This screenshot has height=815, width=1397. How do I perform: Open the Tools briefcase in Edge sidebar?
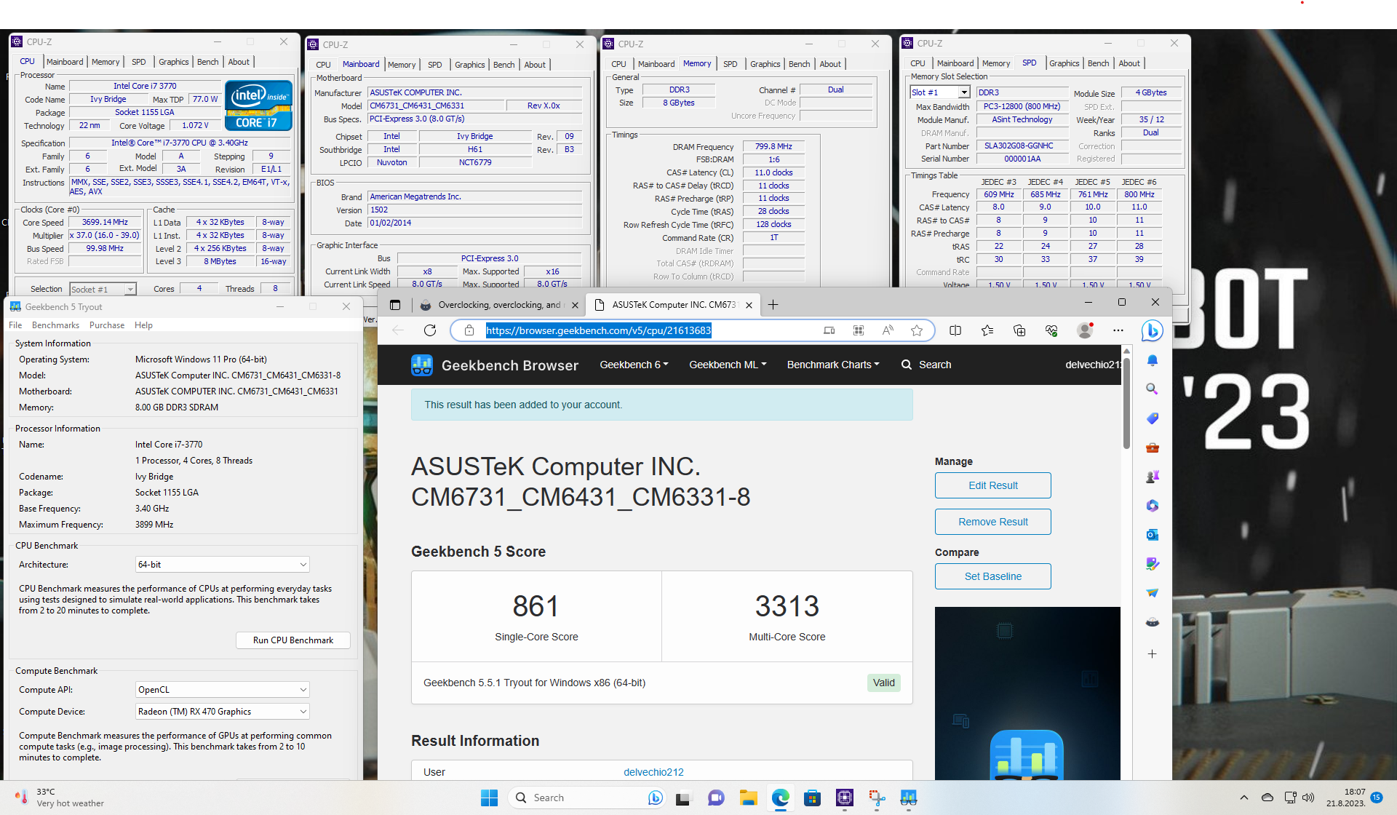[x=1152, y=448]
